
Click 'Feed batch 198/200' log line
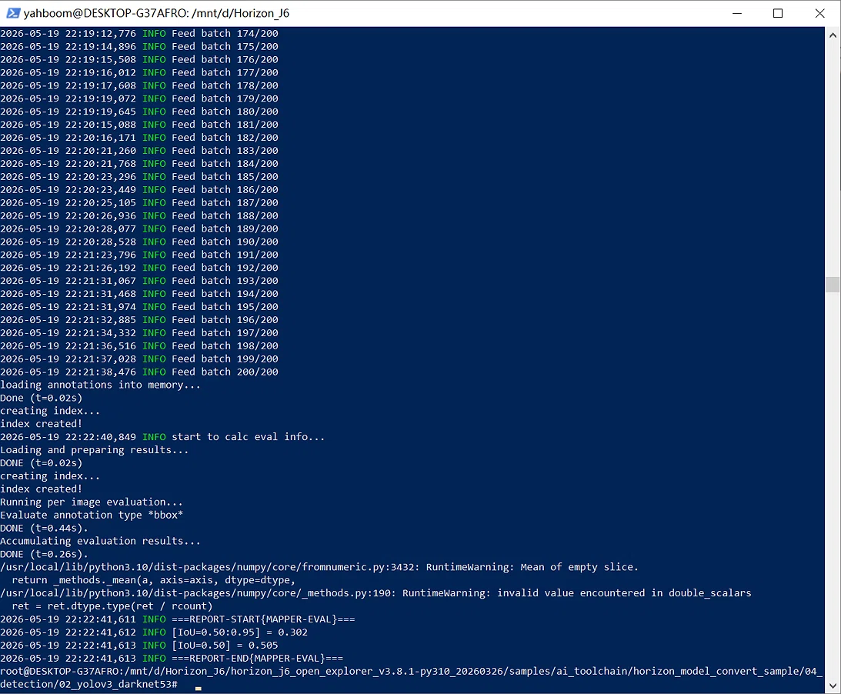[139, 346]
